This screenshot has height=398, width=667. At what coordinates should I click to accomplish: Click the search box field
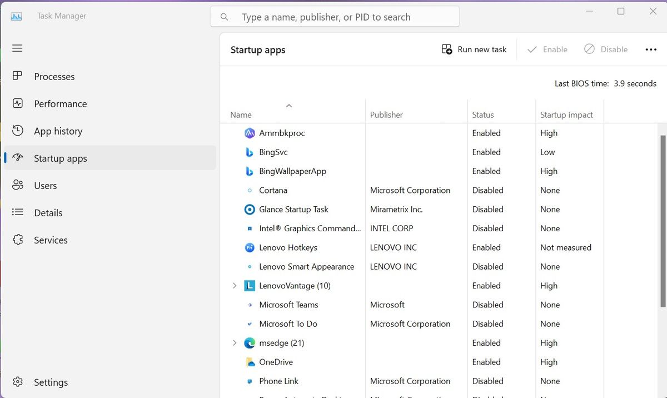pyautogui.click(x=335, y=17)
